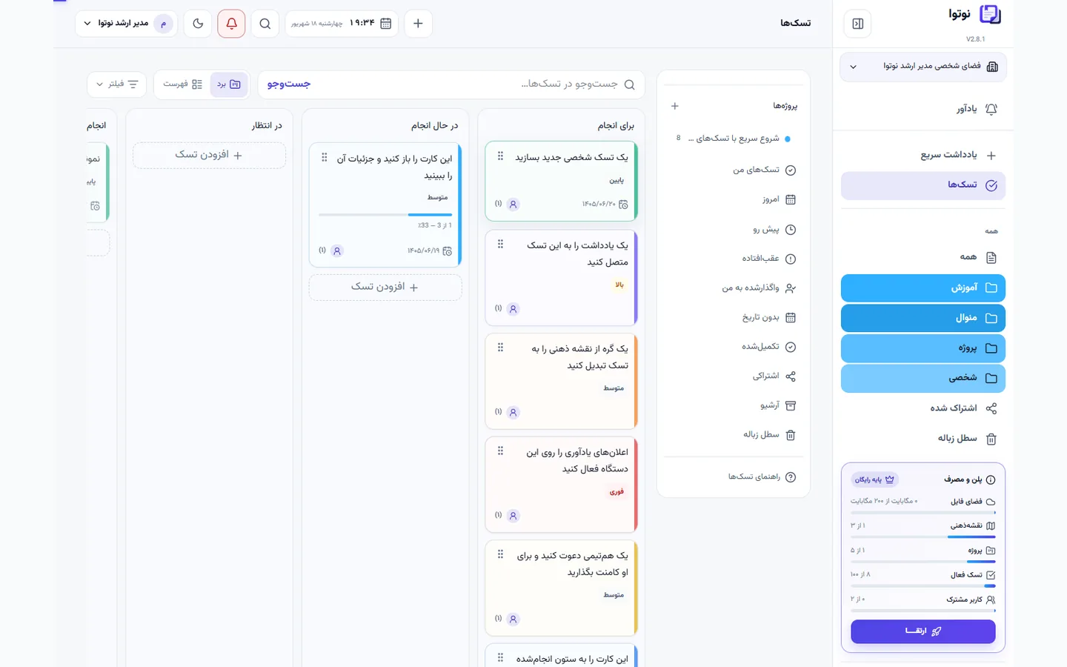Open the card یک تسک شخصی جدید بسازید
The image size is (1067, 667).
[x=562, y=182]
